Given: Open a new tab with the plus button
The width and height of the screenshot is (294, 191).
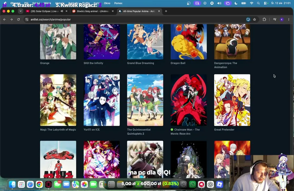Looking at the screenshot, I should (x=166, y=11).
